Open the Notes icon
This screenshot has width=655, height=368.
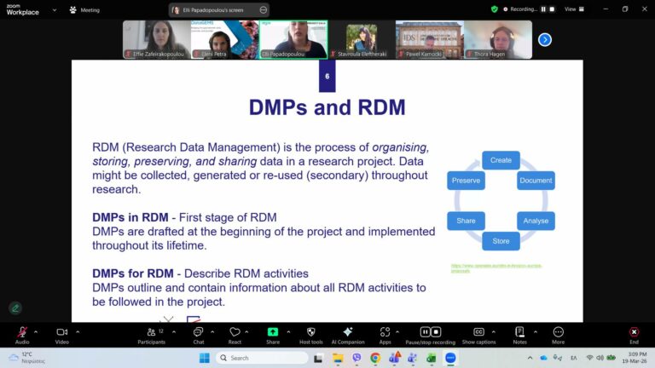[x=519, y=332]
